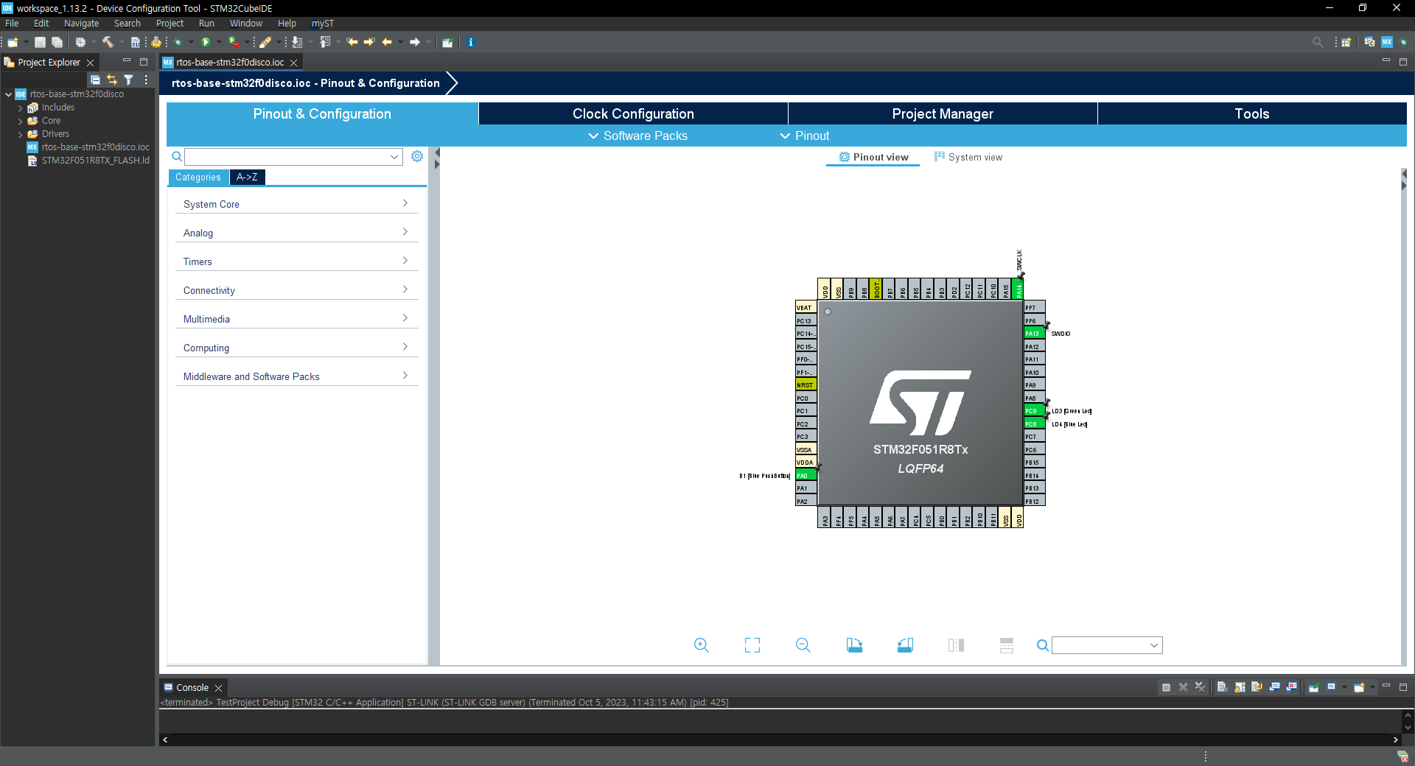Click the Build hammer icon
Screen dimensions: 1415x766
point(108,42)
